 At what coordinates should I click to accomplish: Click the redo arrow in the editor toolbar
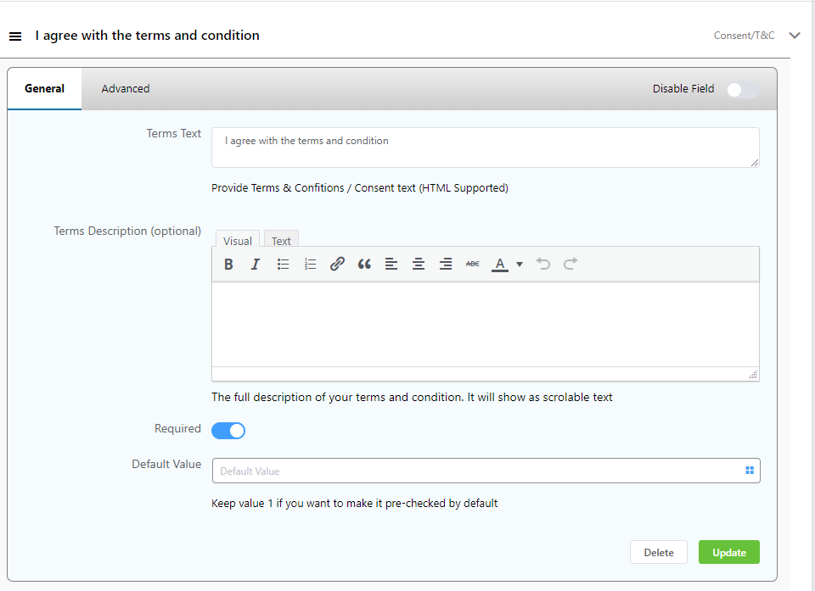pyautogui.click(x=570, y=265)
